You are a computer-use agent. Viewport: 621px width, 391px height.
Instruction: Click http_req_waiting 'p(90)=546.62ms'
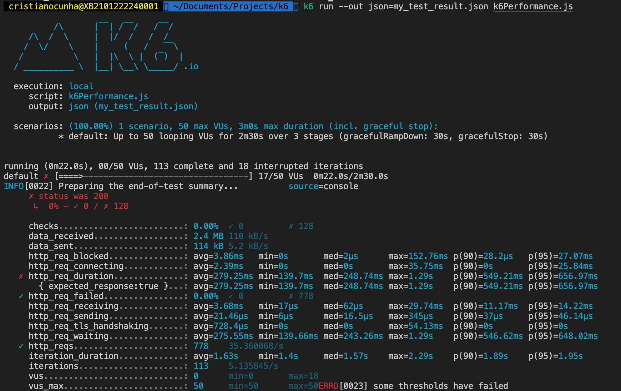coord(488,336)
